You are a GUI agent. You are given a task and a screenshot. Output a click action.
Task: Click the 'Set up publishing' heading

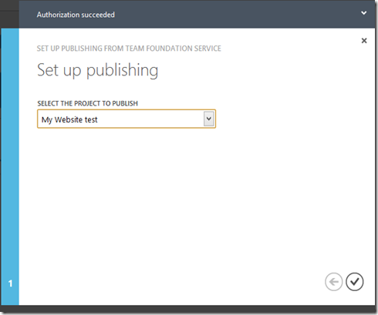tap(97, 70)
